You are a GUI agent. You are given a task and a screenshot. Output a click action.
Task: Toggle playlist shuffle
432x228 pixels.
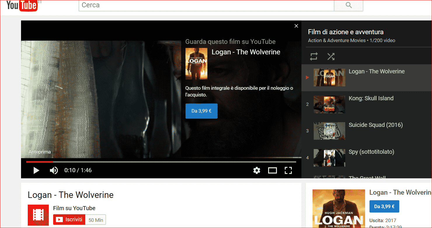(331, 56)
